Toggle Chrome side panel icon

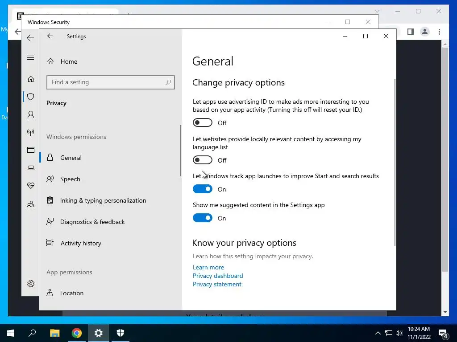point(411,32)
